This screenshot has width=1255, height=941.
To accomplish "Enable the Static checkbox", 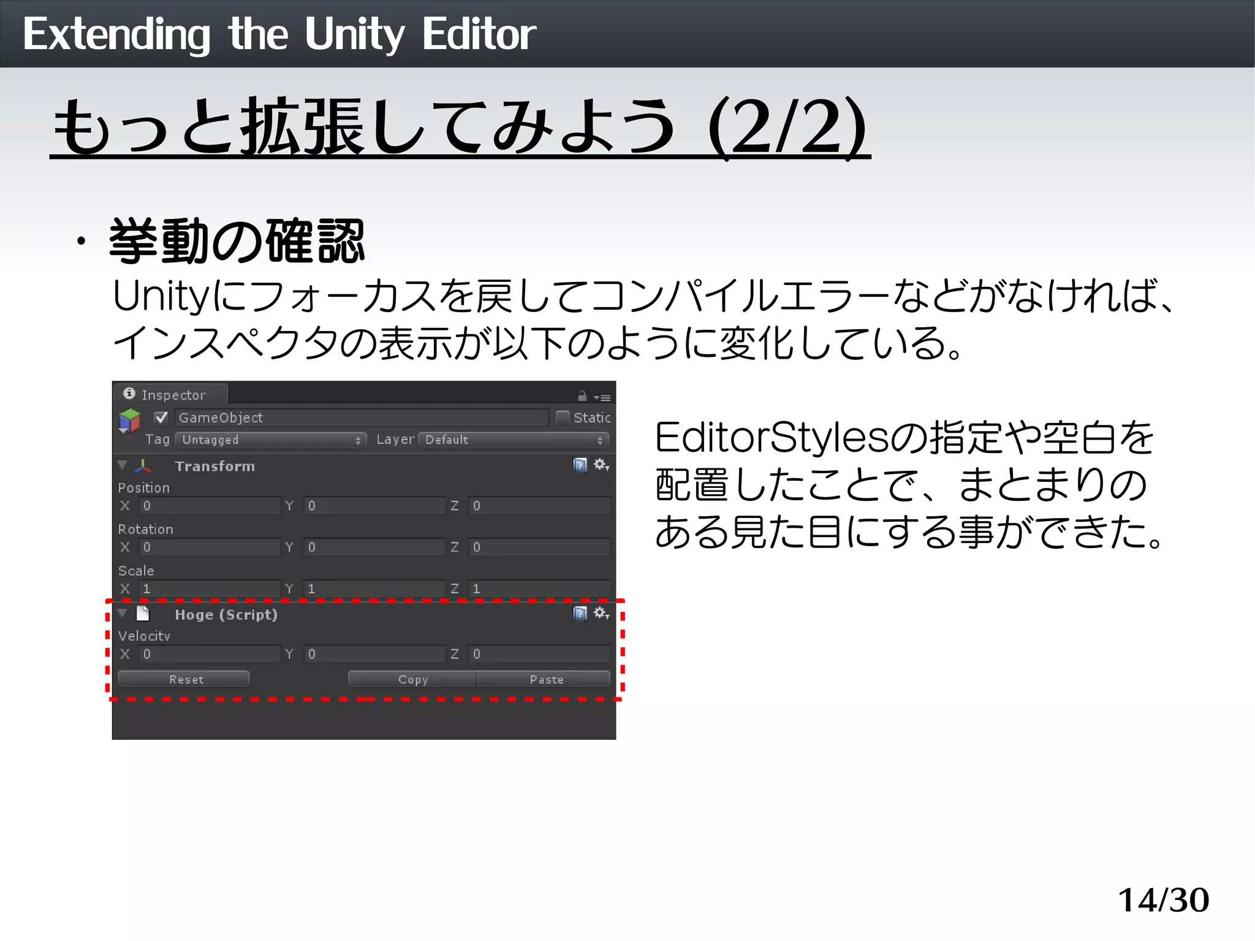I will (x=562, y=417).
